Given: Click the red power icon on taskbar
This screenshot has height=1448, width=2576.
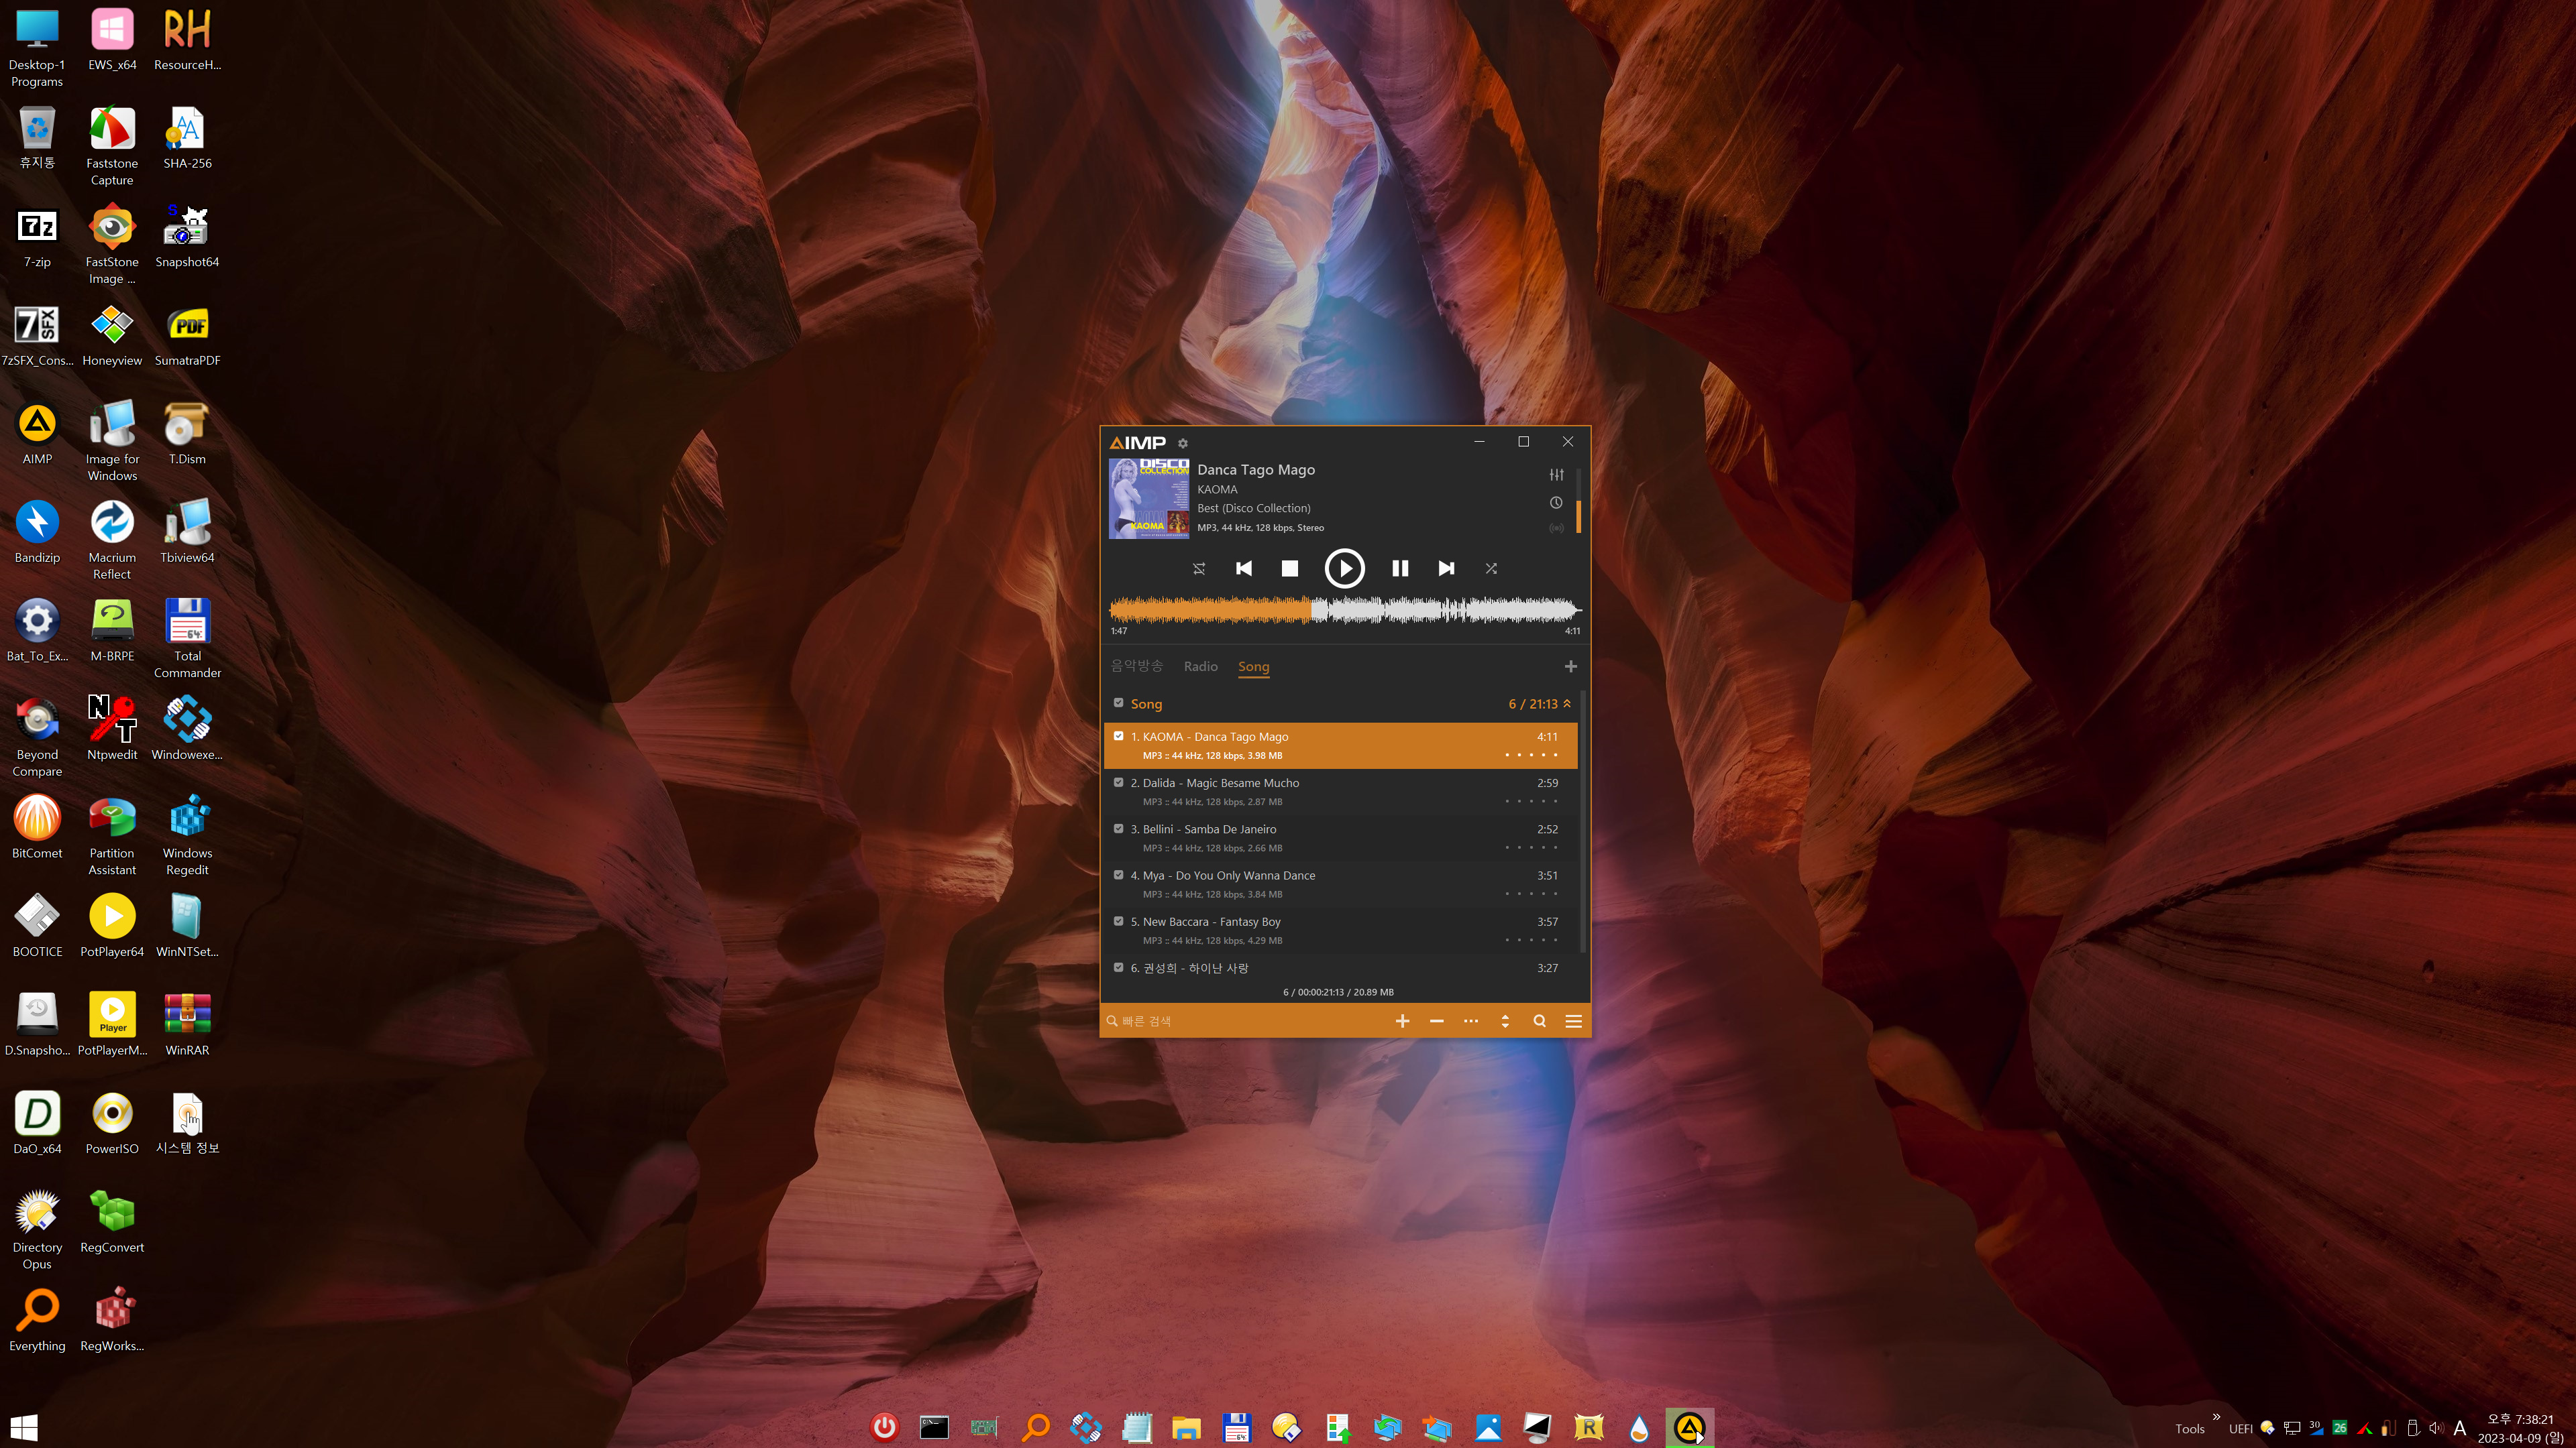Looking at the screenshot, I should 885,1428.
